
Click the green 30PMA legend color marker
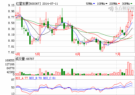pyautogui.click(x=131, y=4)
